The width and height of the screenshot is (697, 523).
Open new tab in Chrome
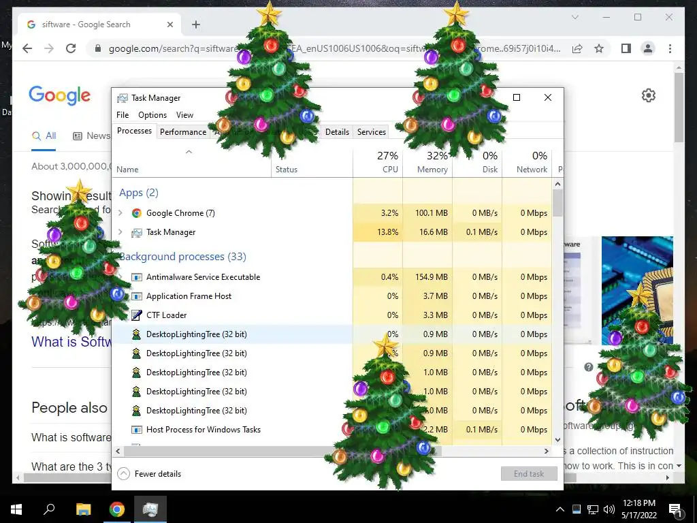coord(196,25)
